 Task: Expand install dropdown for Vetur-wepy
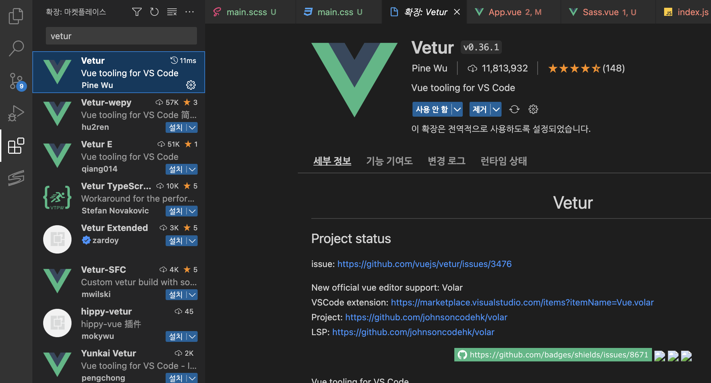192,127
